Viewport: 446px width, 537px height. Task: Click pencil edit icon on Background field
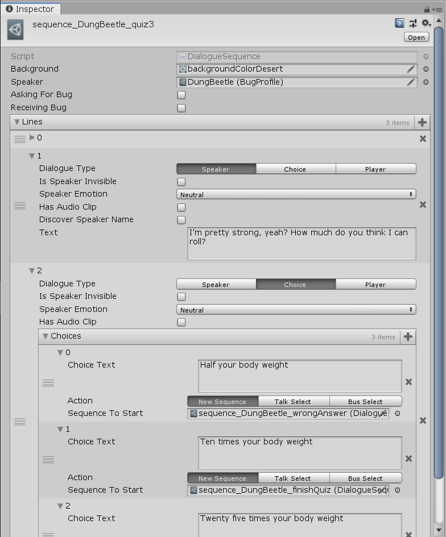click(411, 69)
